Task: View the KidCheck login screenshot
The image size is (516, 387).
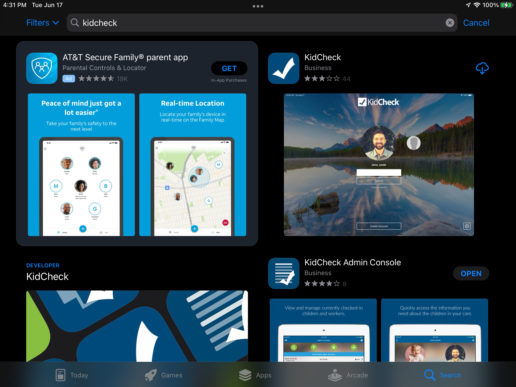Action: (x=379, y=165)
